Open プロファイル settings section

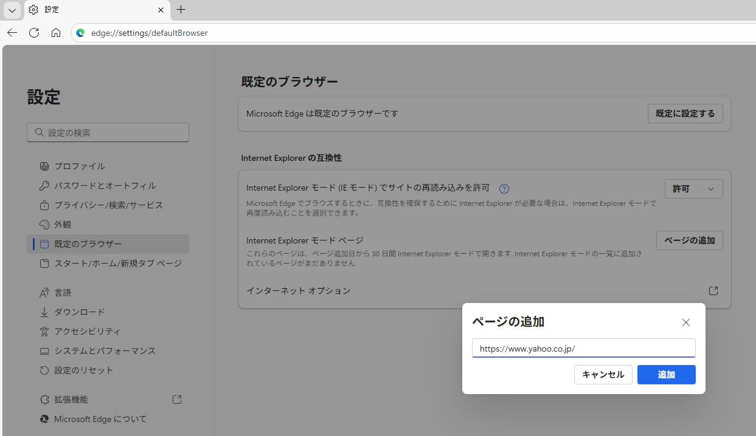tap(108, 166)
